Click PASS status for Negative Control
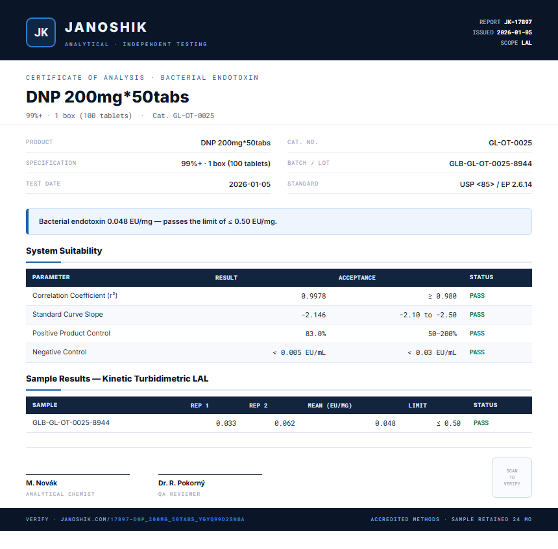 tap(477, 352)
